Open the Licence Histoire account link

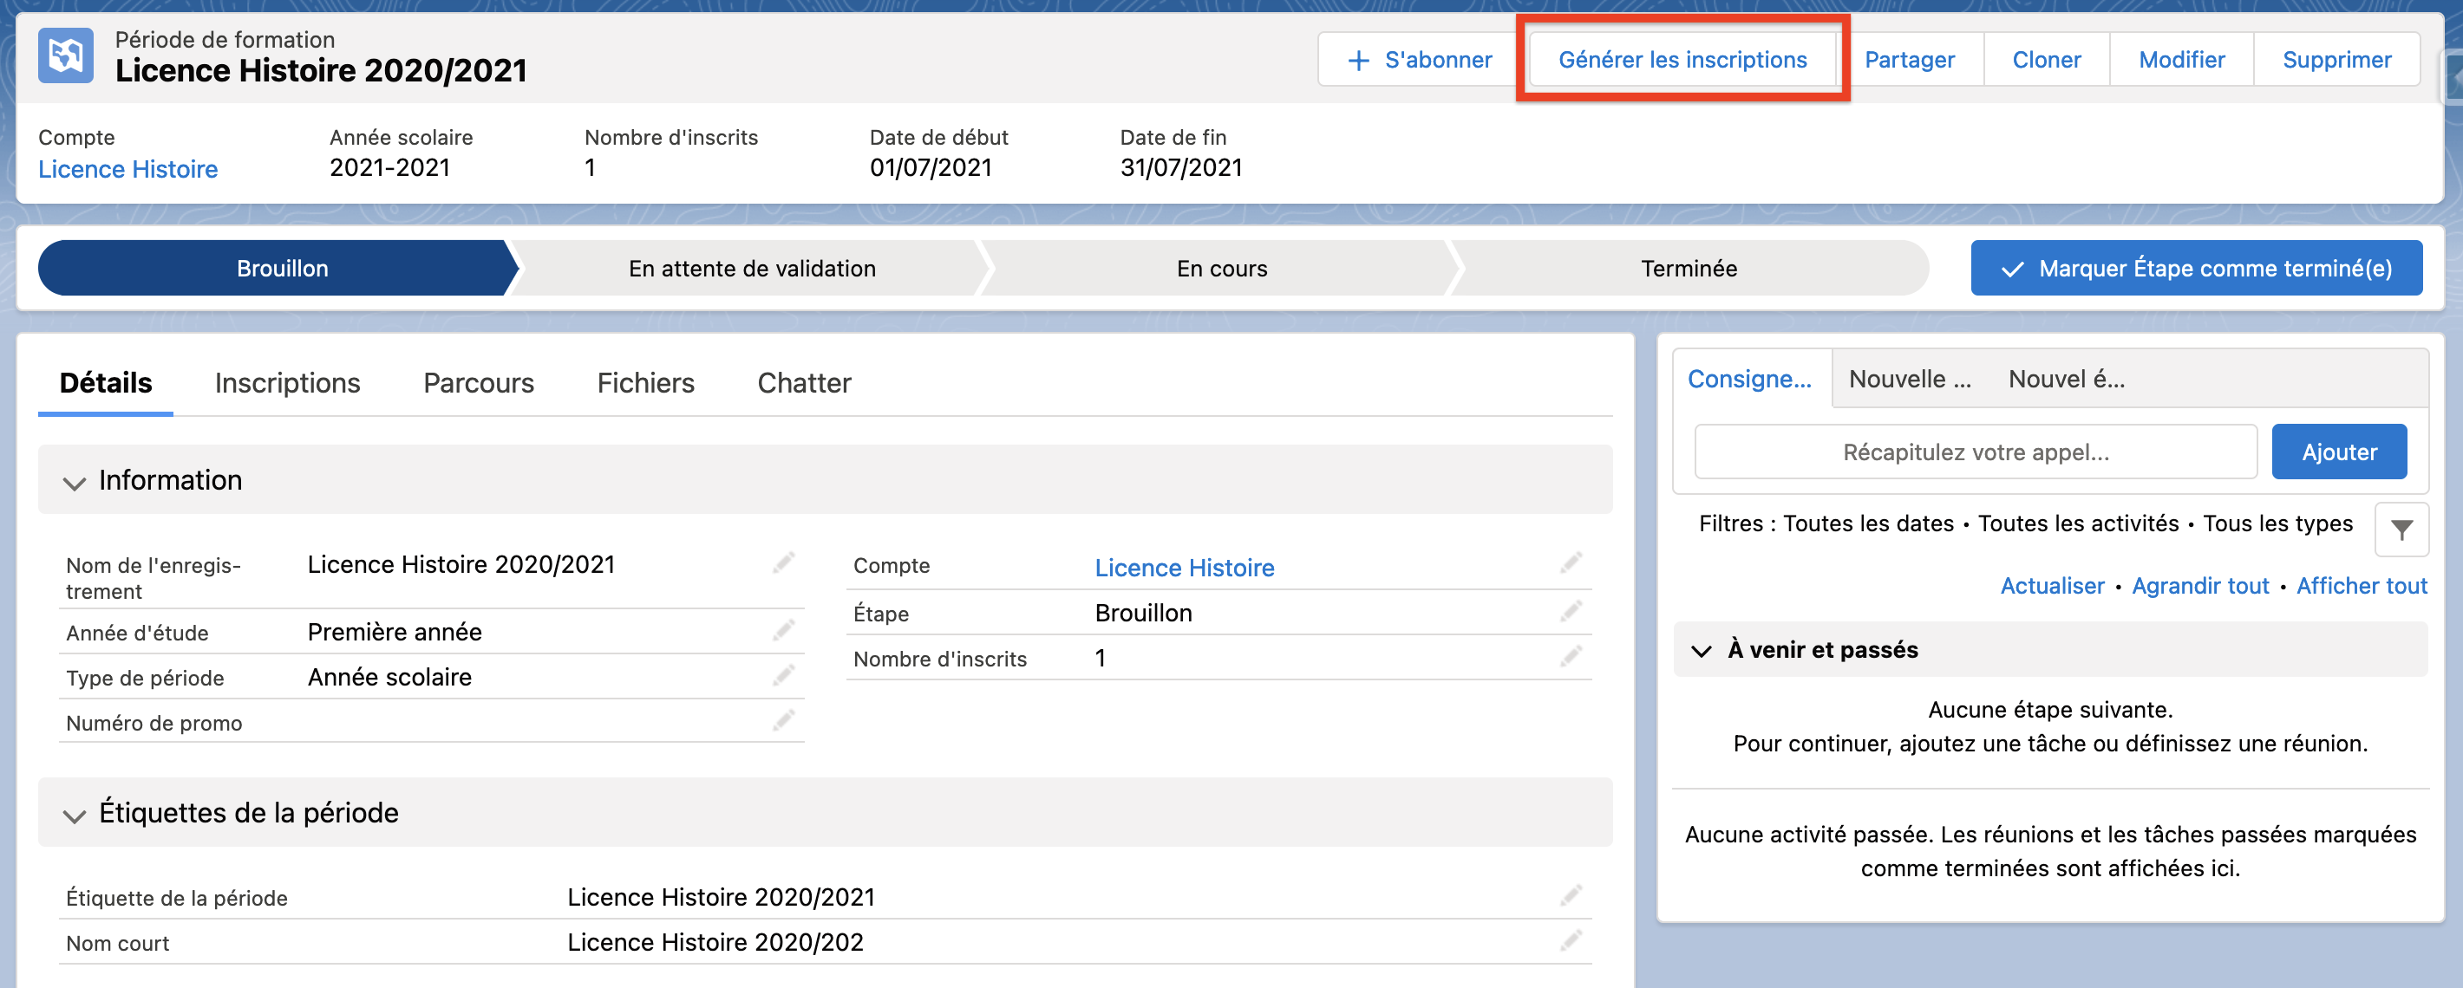pyautogui.click(x=128, y=168)
